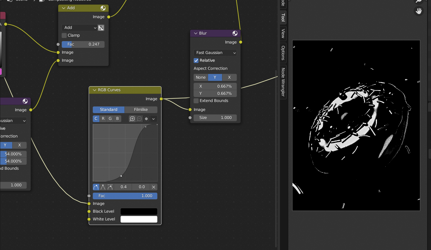The image size is (431, 250).
Task: Select the G channel in RGB Curves
Action: point(110,119)
